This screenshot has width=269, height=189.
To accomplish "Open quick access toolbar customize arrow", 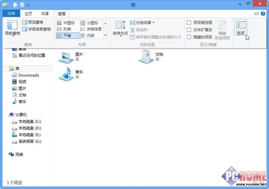I will coord(28,5).
